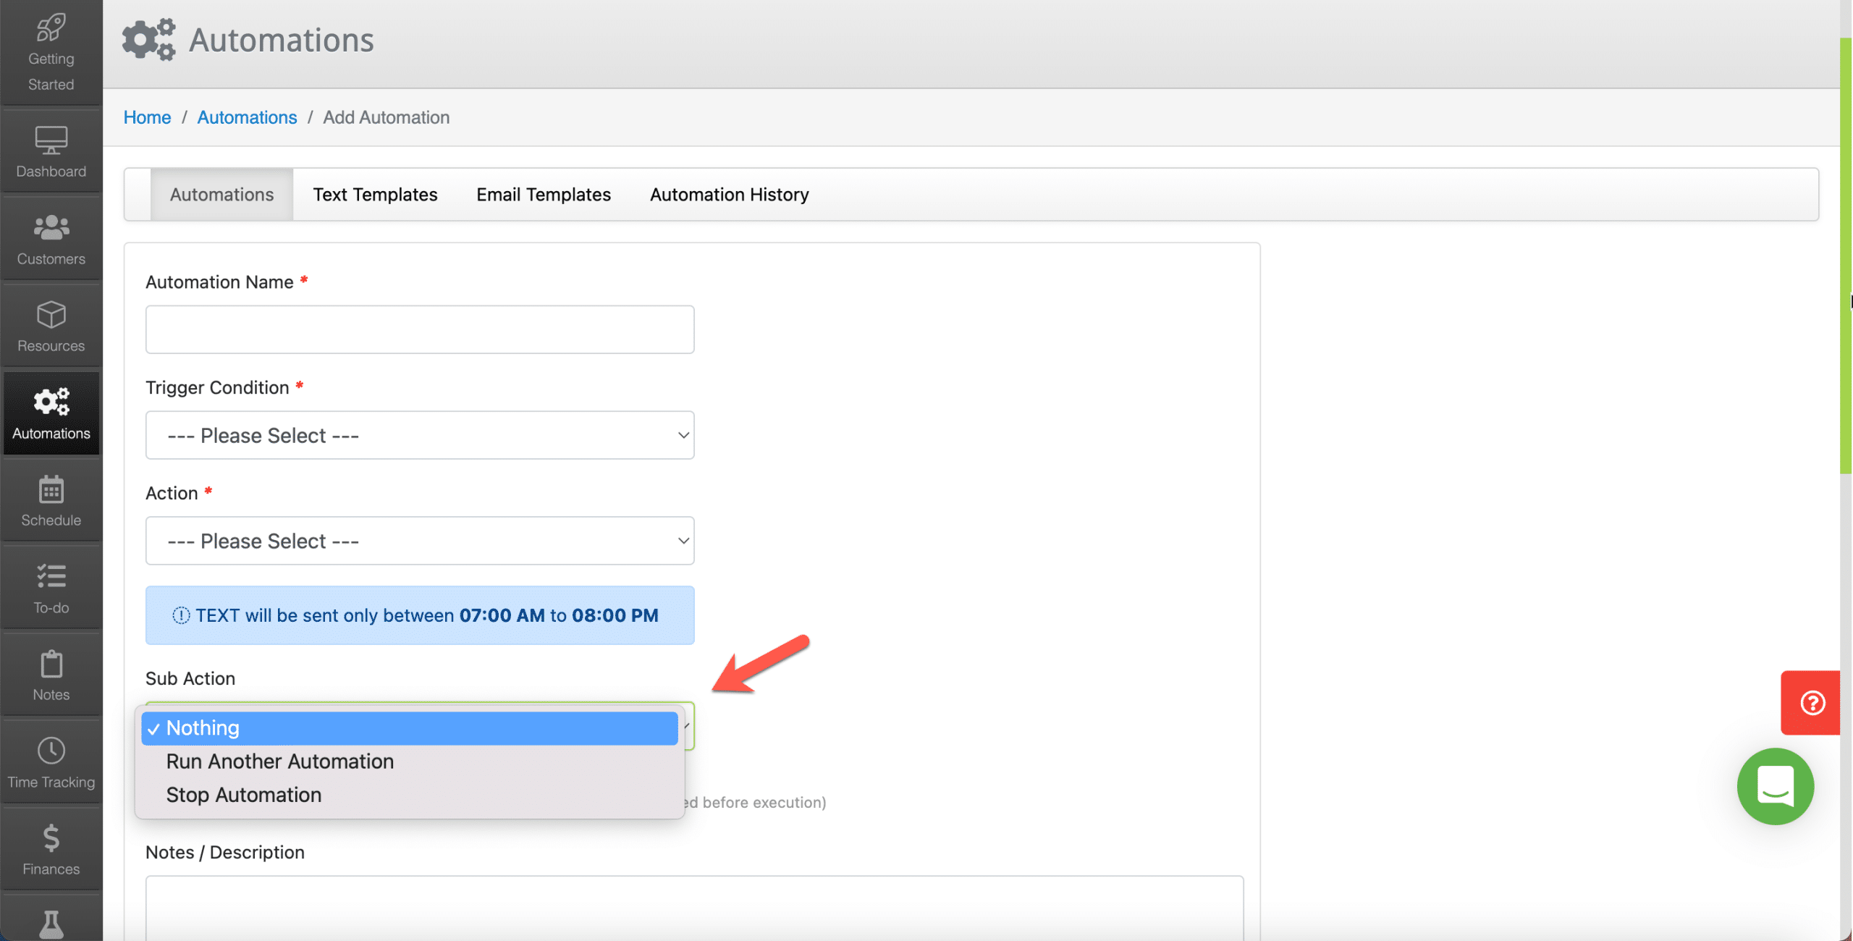
Task: Click the red help question mark
Action: pos(1812,702)
